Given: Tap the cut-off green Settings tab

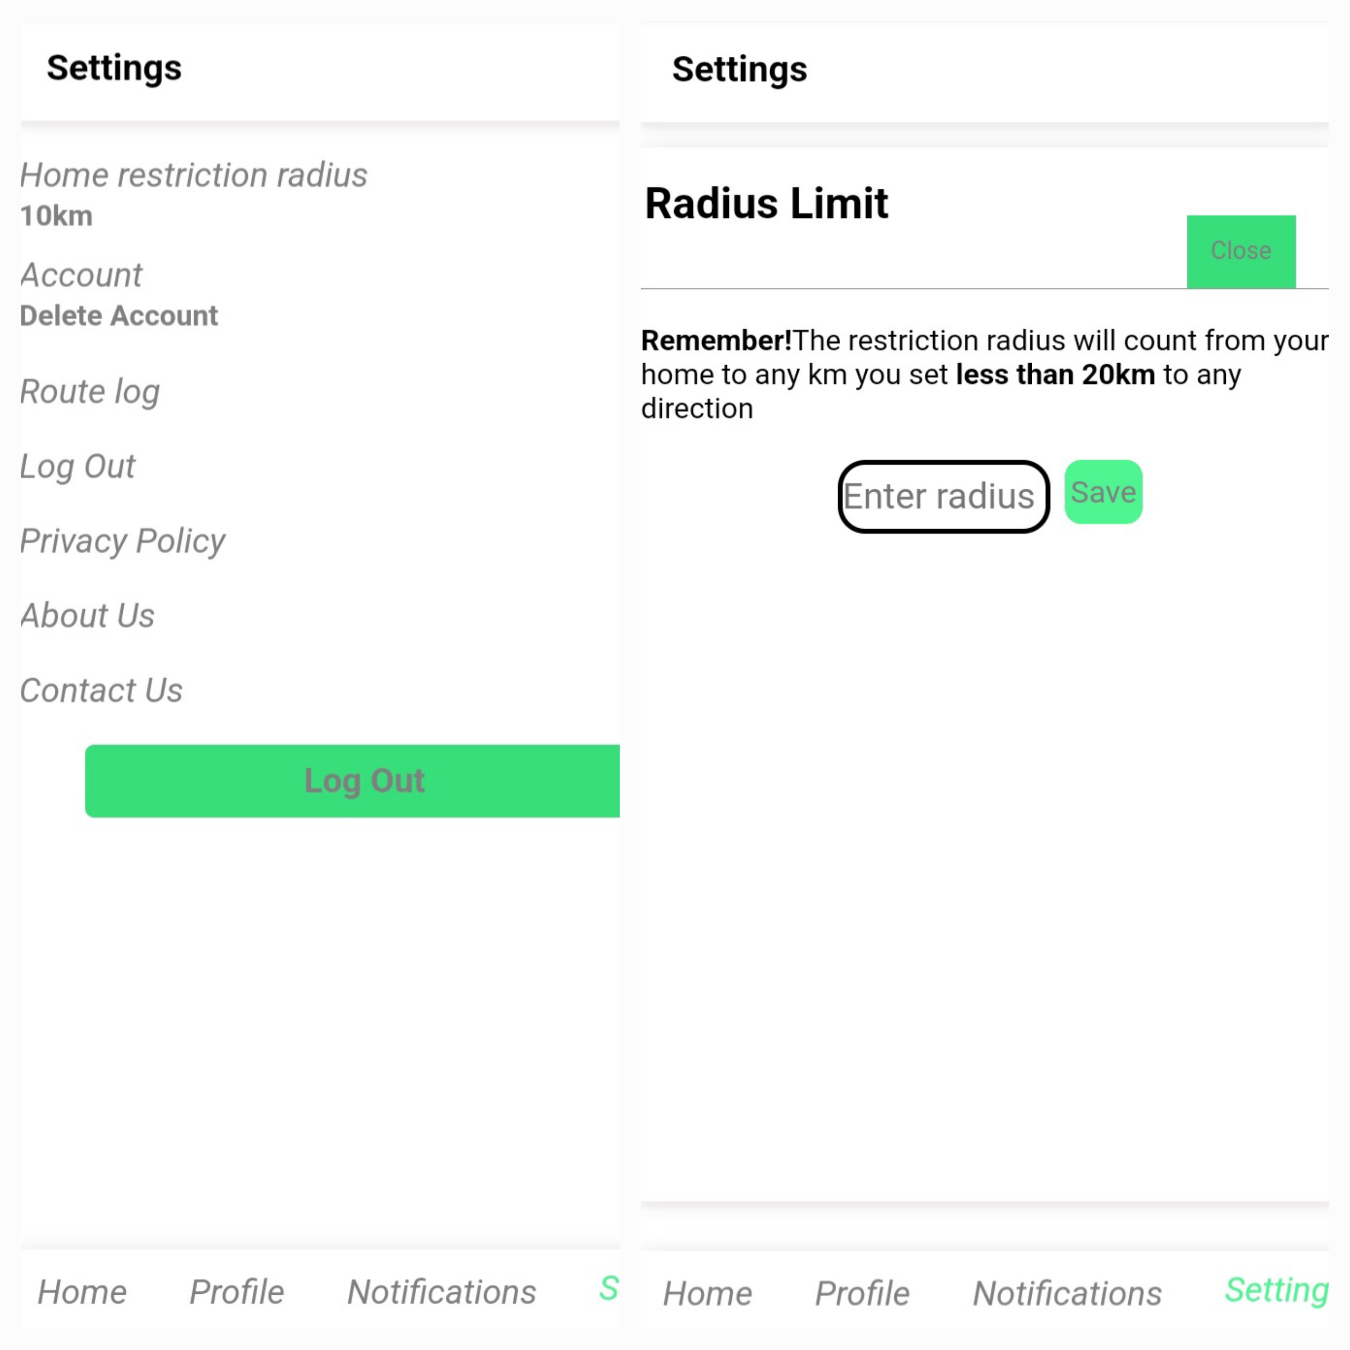Looking at the screenshot, I should point(608,1289).
